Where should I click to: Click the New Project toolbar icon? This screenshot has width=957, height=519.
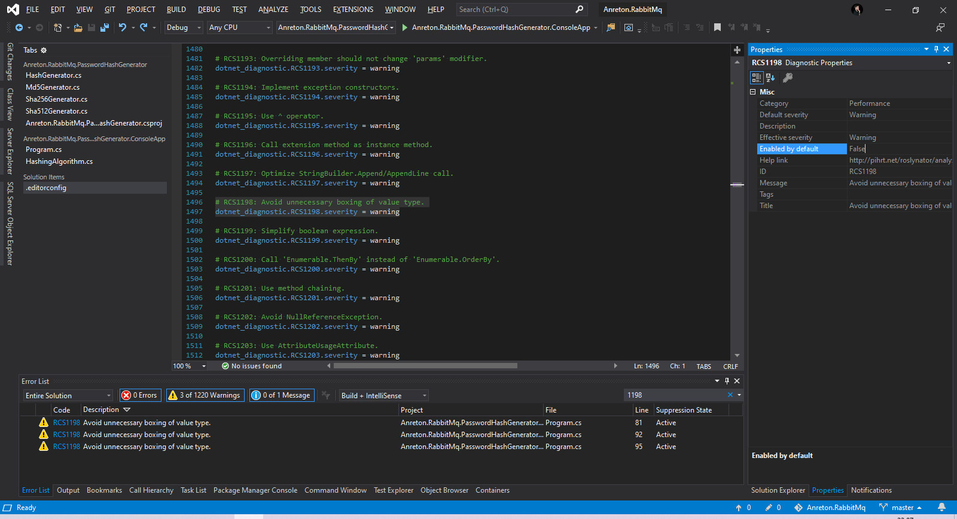point(57,28)
